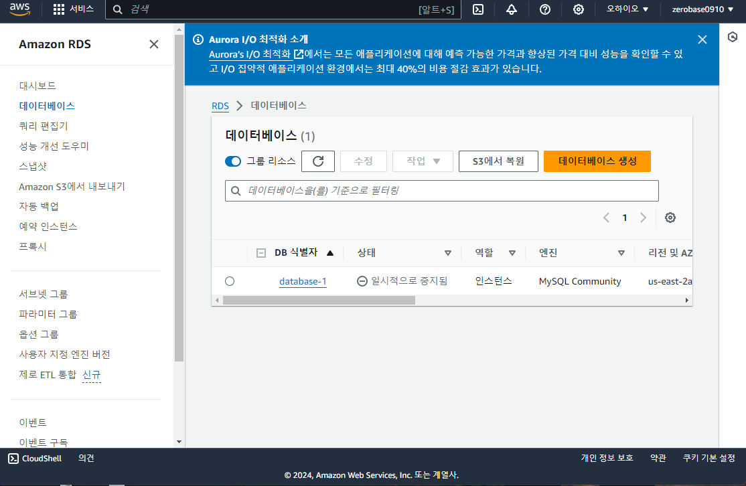Image resolution: width=746 pixels, height=486 pixels.
Task: Open 서브넷 그룹 in the sidebar
Action: tap(44, 294)
